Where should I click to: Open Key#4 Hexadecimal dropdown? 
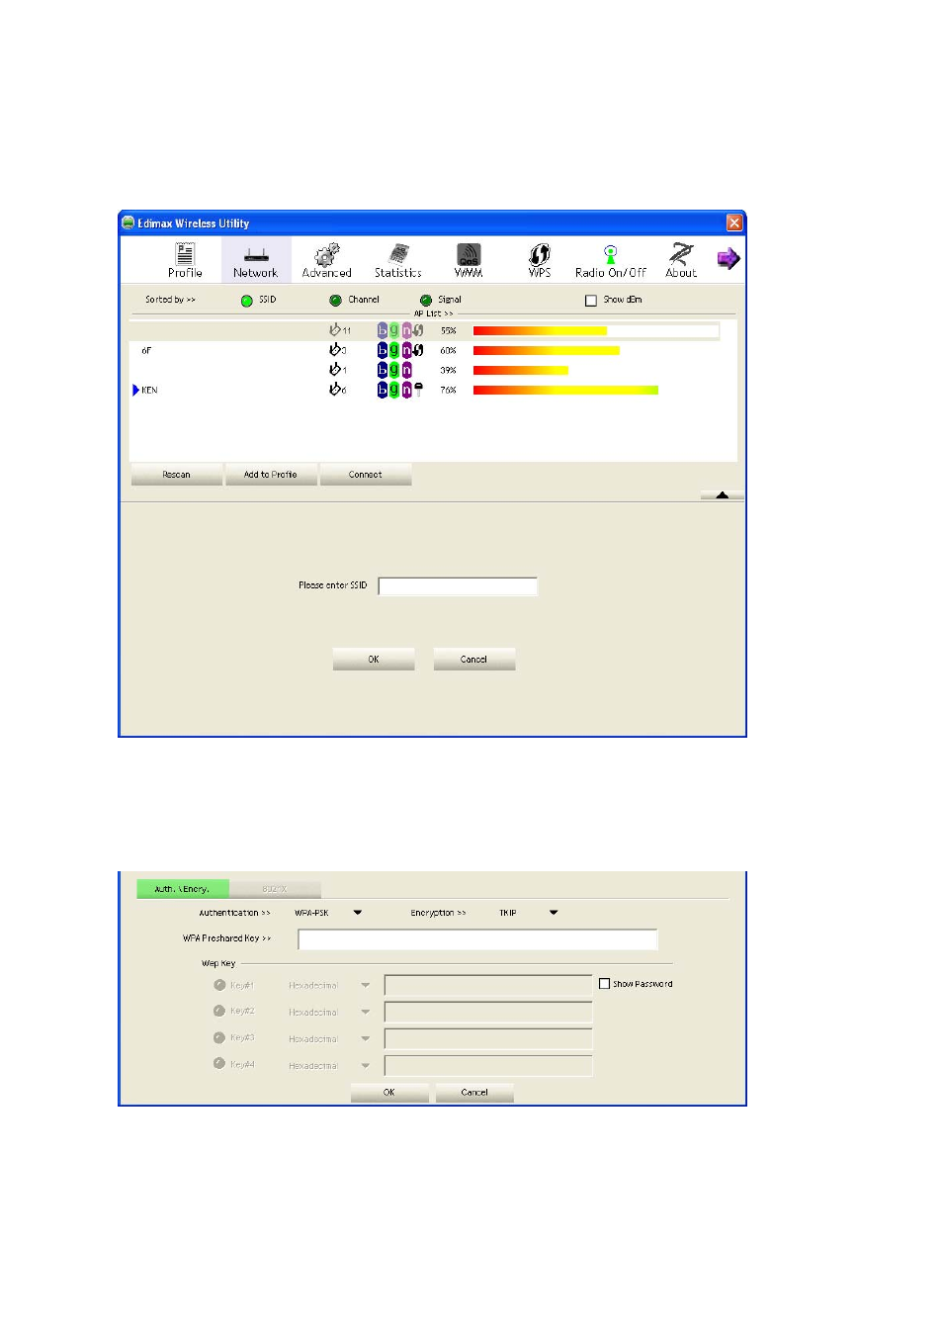(366, 1065)
